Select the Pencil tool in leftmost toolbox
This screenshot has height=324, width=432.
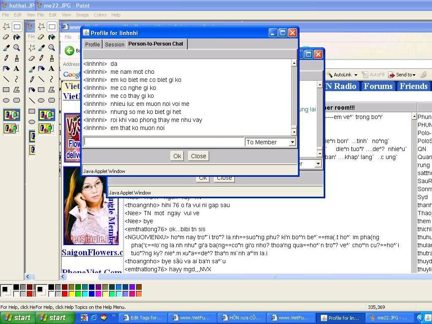pos(6,58)
